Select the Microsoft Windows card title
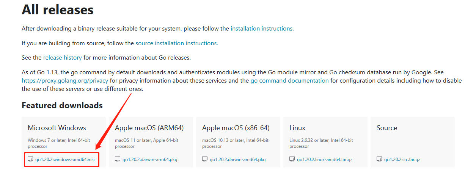 click(x=57, y=128)
